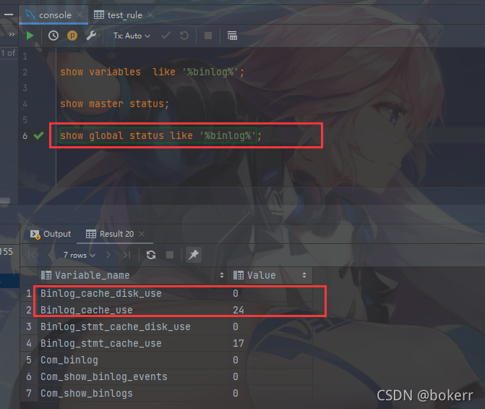
Task: Go to the next results page
Action: pyautogui.click(x=108, y=255)
